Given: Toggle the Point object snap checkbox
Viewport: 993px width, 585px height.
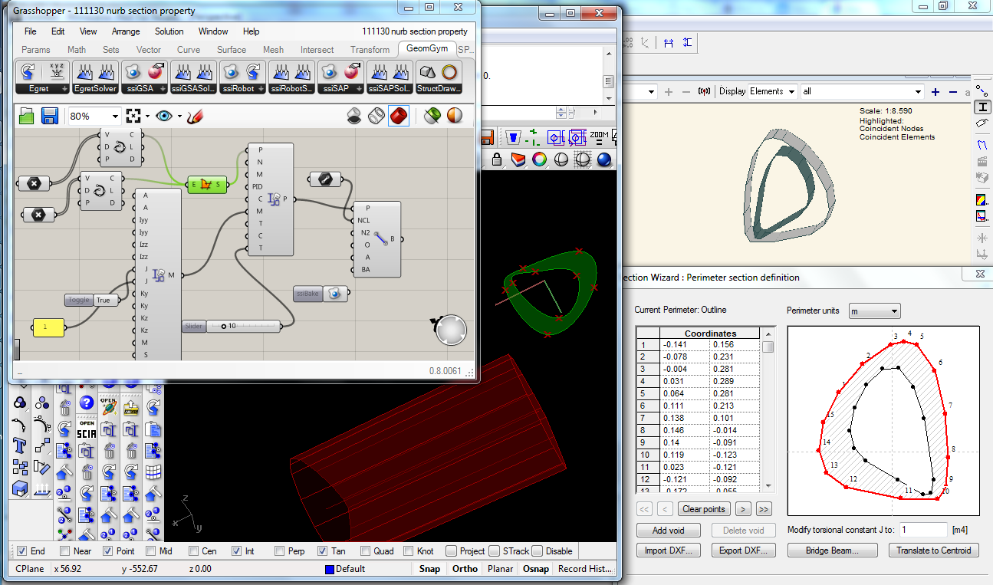Looking at the screenshot, I should pos(108,550).
